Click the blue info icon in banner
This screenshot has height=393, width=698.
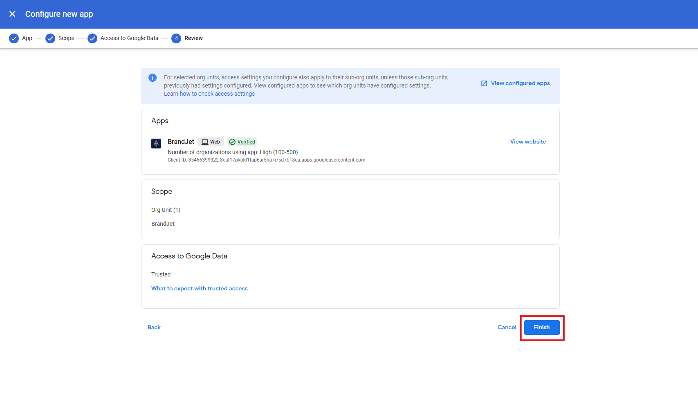(x=153, y=78)
